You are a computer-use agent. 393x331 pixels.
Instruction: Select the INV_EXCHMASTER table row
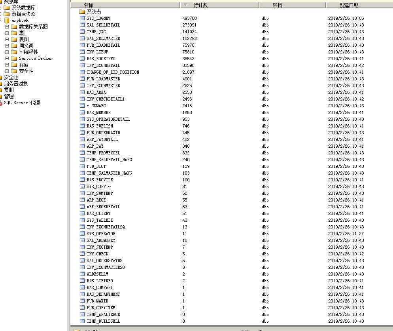[103, 86]
